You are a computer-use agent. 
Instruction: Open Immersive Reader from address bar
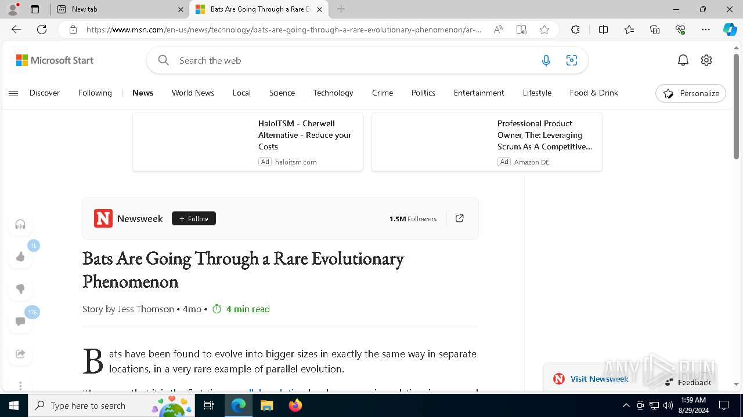point(521,30)
